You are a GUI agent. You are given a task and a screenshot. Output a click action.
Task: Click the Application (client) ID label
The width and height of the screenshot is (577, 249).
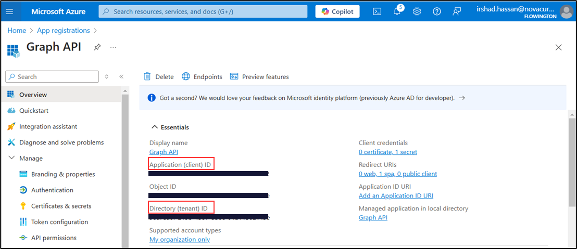pyautogui.click(x=180, y=165)
